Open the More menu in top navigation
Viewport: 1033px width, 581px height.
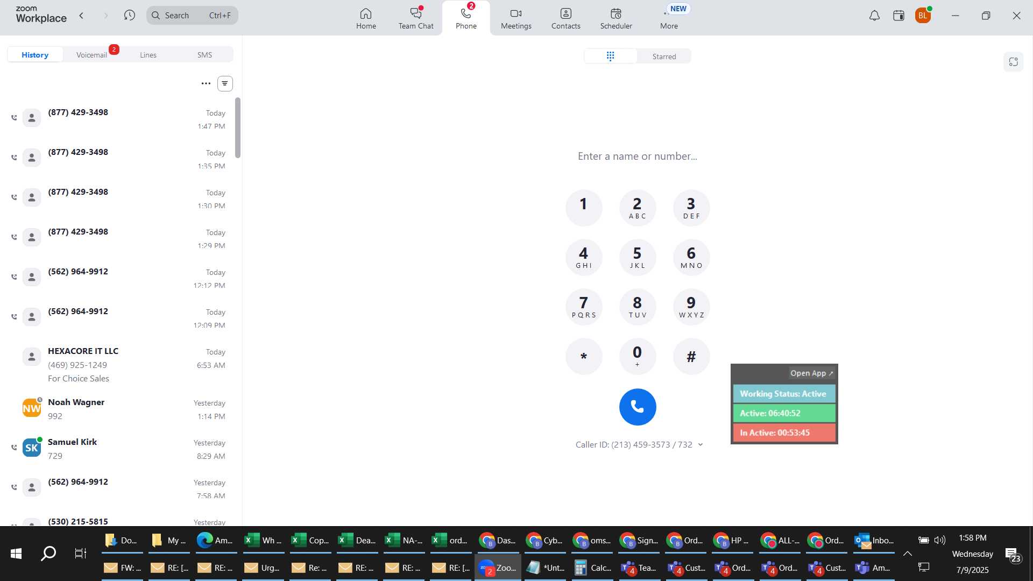pyautogui.click(x=669, y=18)
